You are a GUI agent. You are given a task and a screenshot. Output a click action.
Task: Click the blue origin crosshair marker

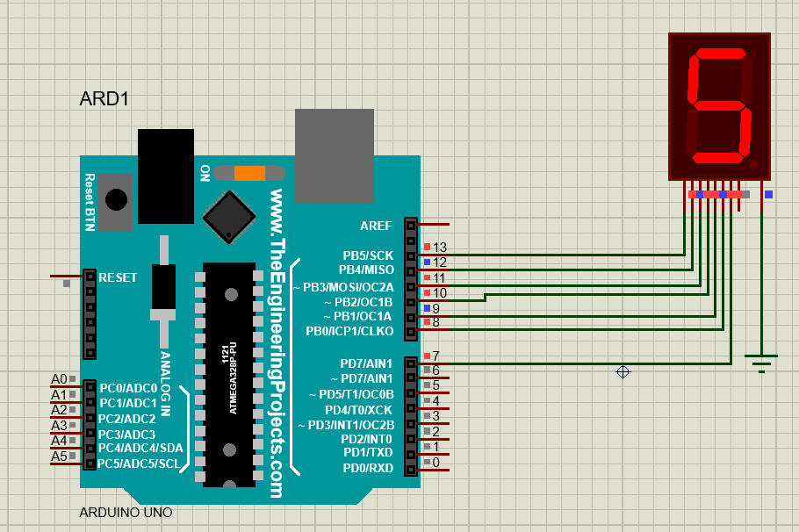pos(623,372)
